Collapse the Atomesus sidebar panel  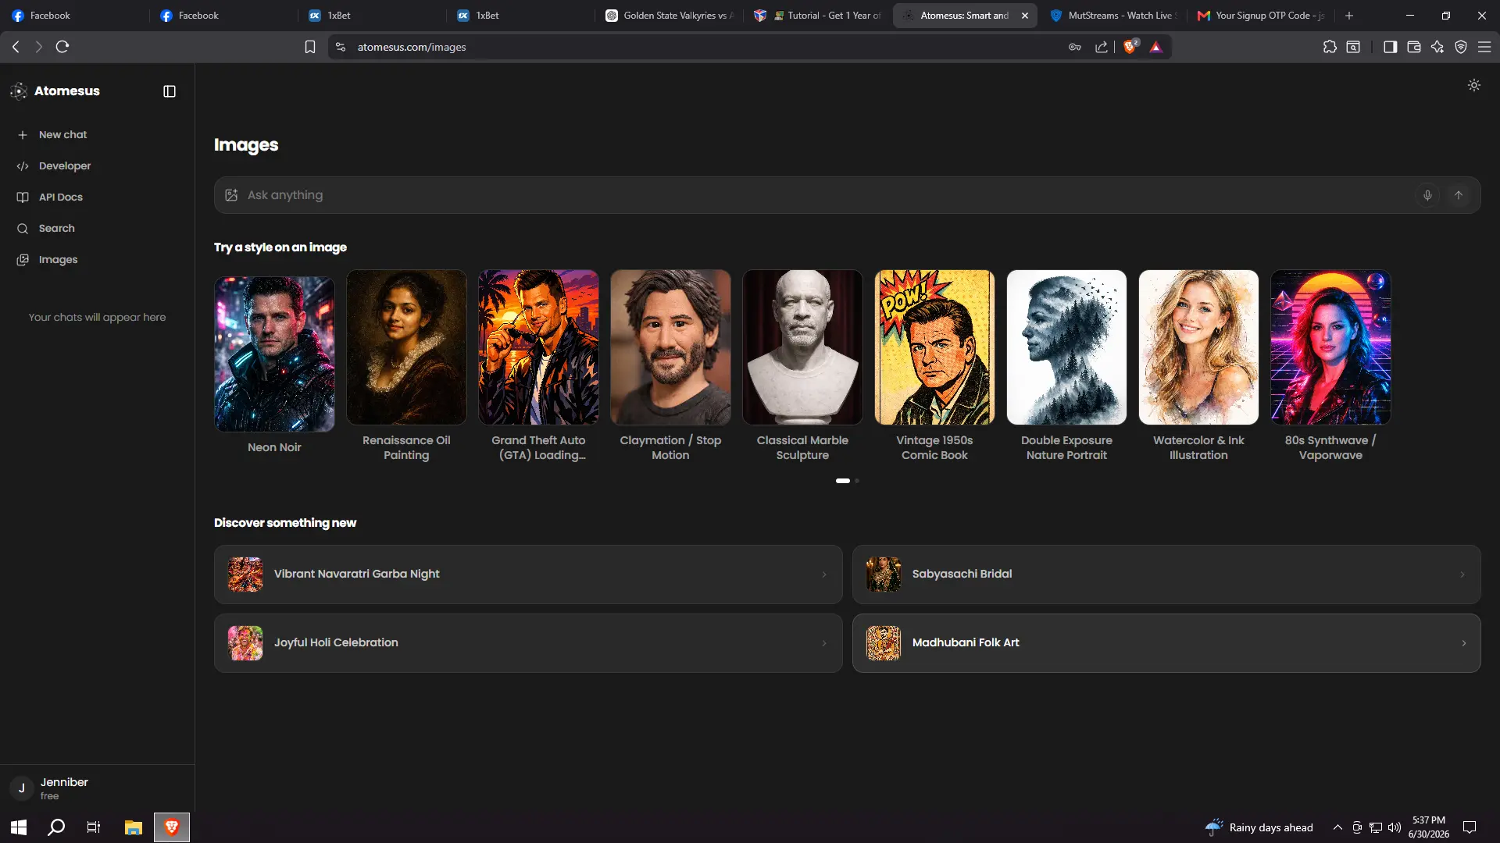point(170,91)
